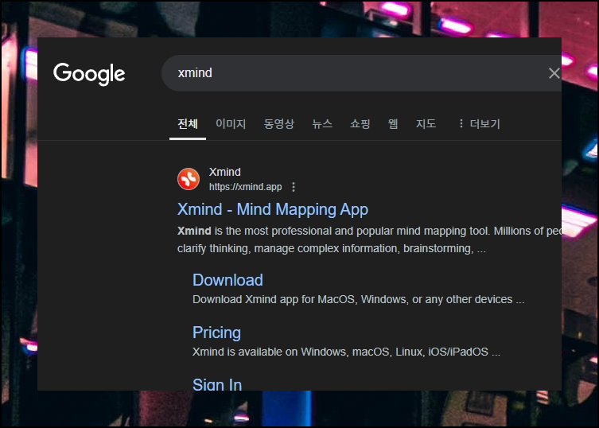Image resolution: width=599 pixels, height=428 pixels.
Task: Open the Xmind - Mind Mapping App result
Action: pyautogui.click(x=273, y=209)
